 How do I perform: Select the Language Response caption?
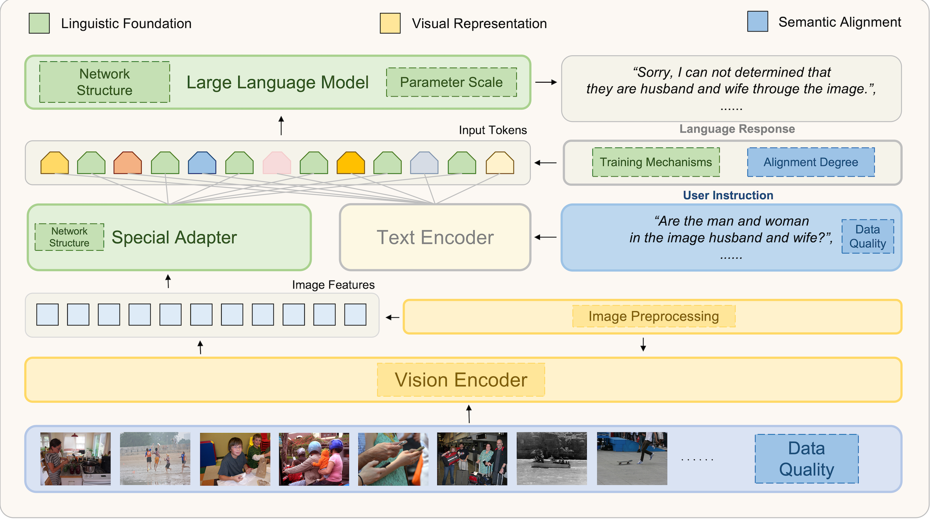[x=737, y=129]
